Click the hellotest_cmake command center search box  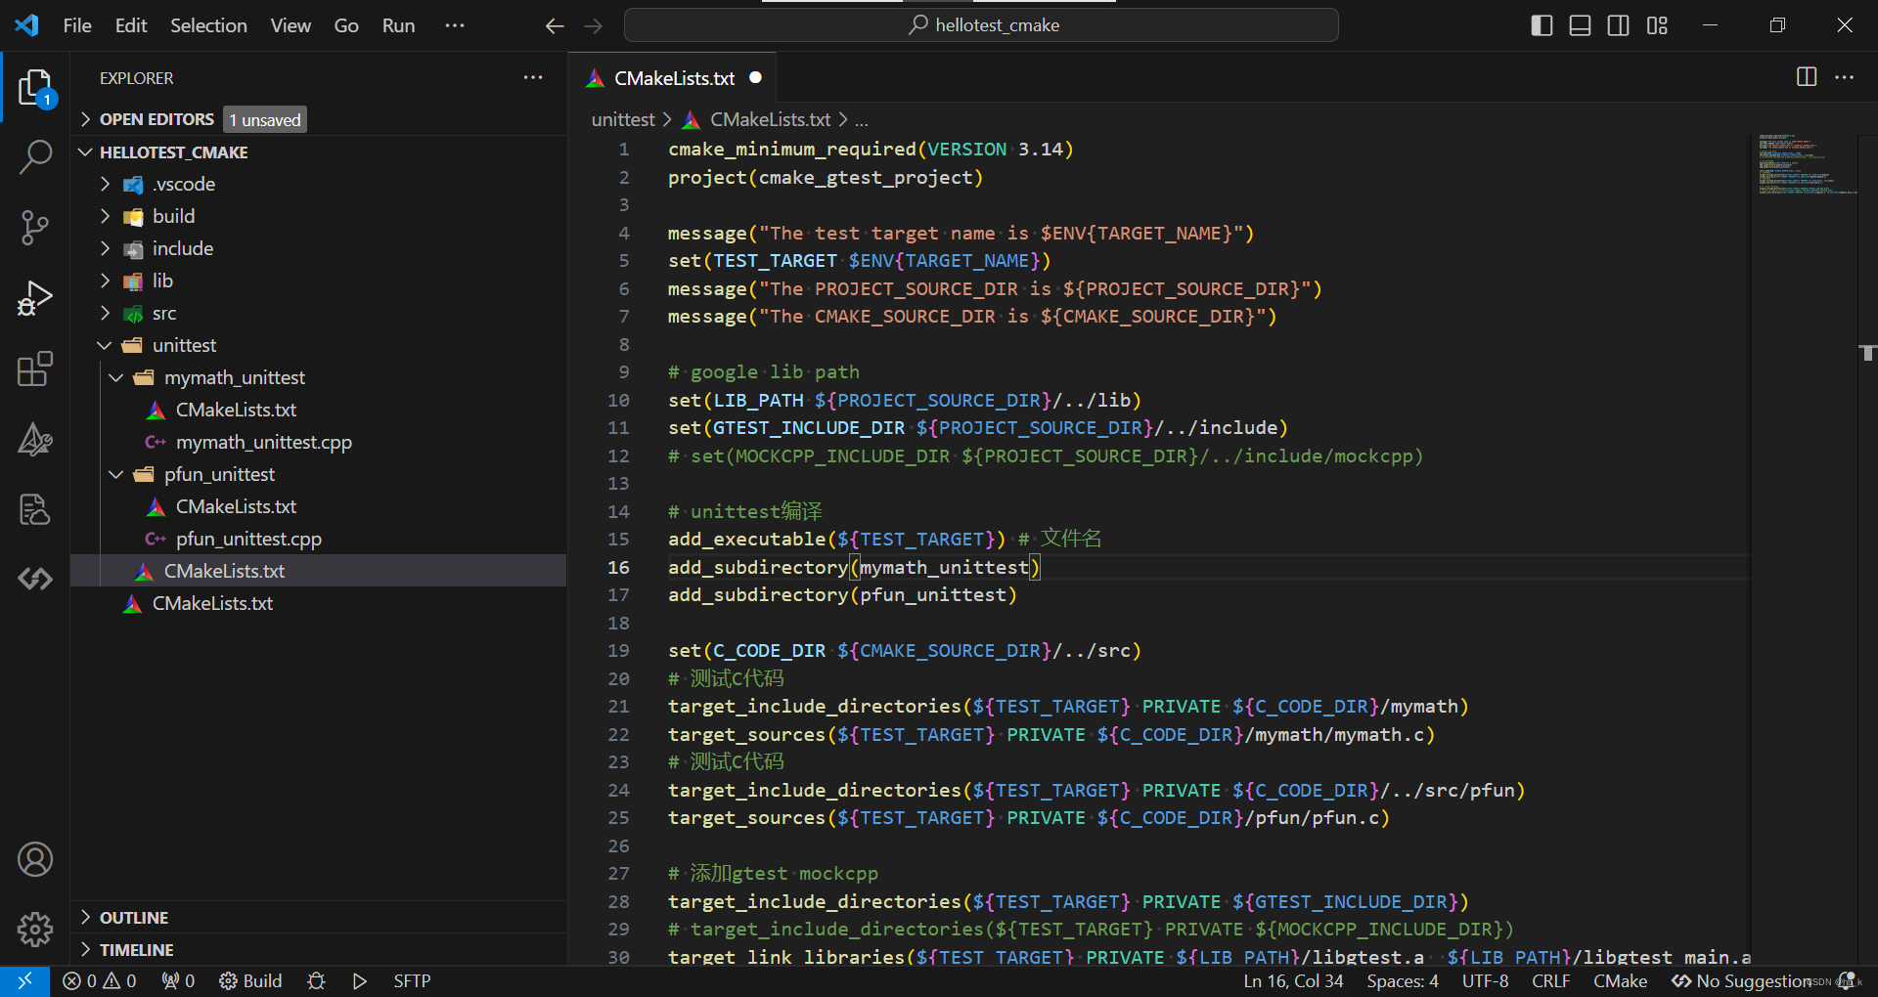[981, 25]
